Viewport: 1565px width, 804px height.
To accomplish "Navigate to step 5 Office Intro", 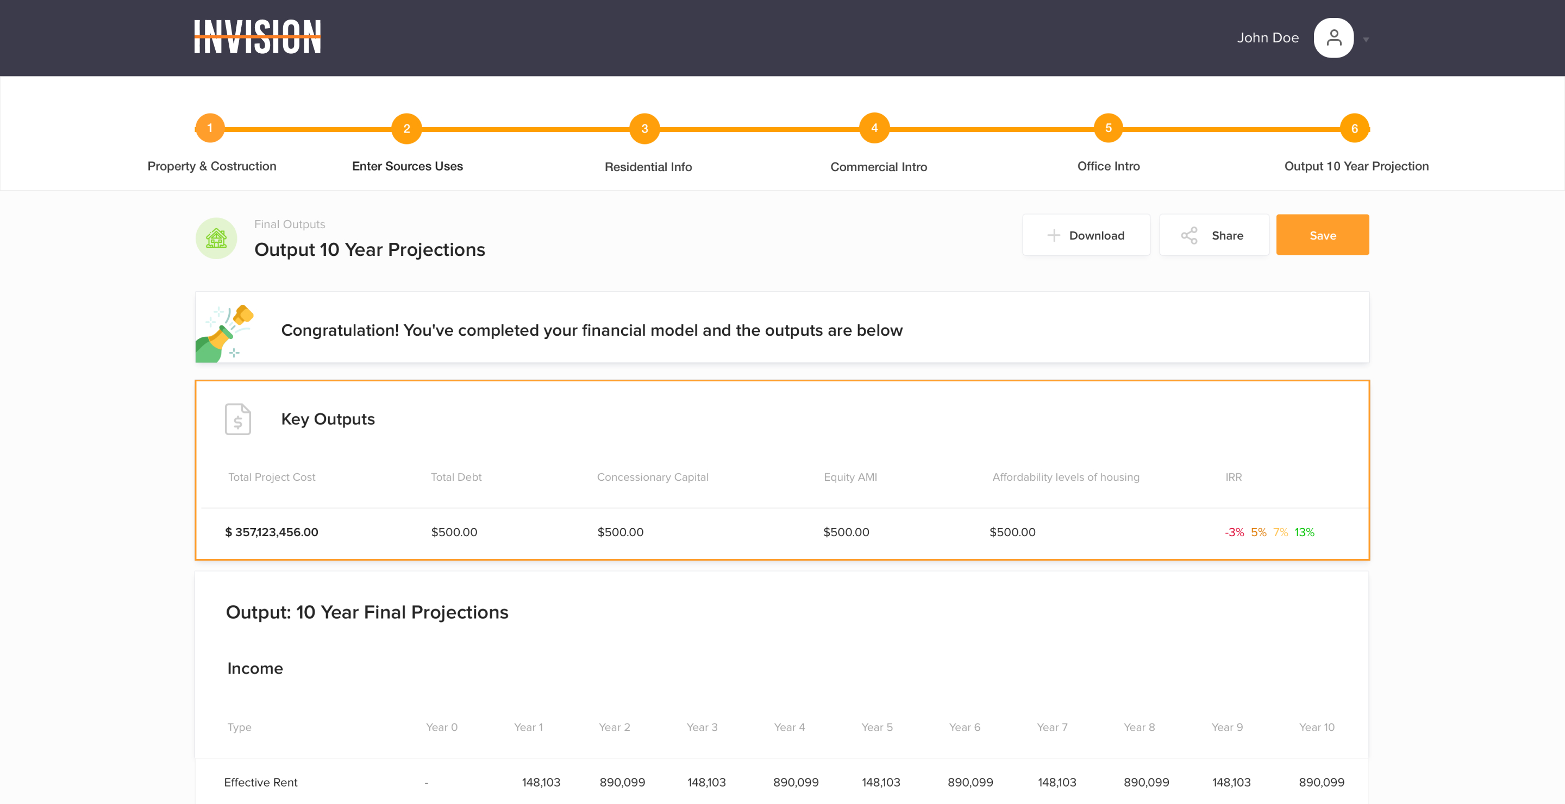I will click(x=1108, y=128).
